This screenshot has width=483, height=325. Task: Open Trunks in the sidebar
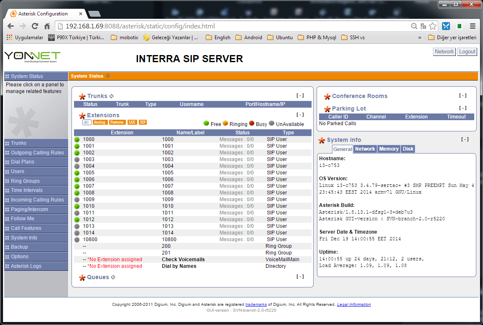pos(36,143)
